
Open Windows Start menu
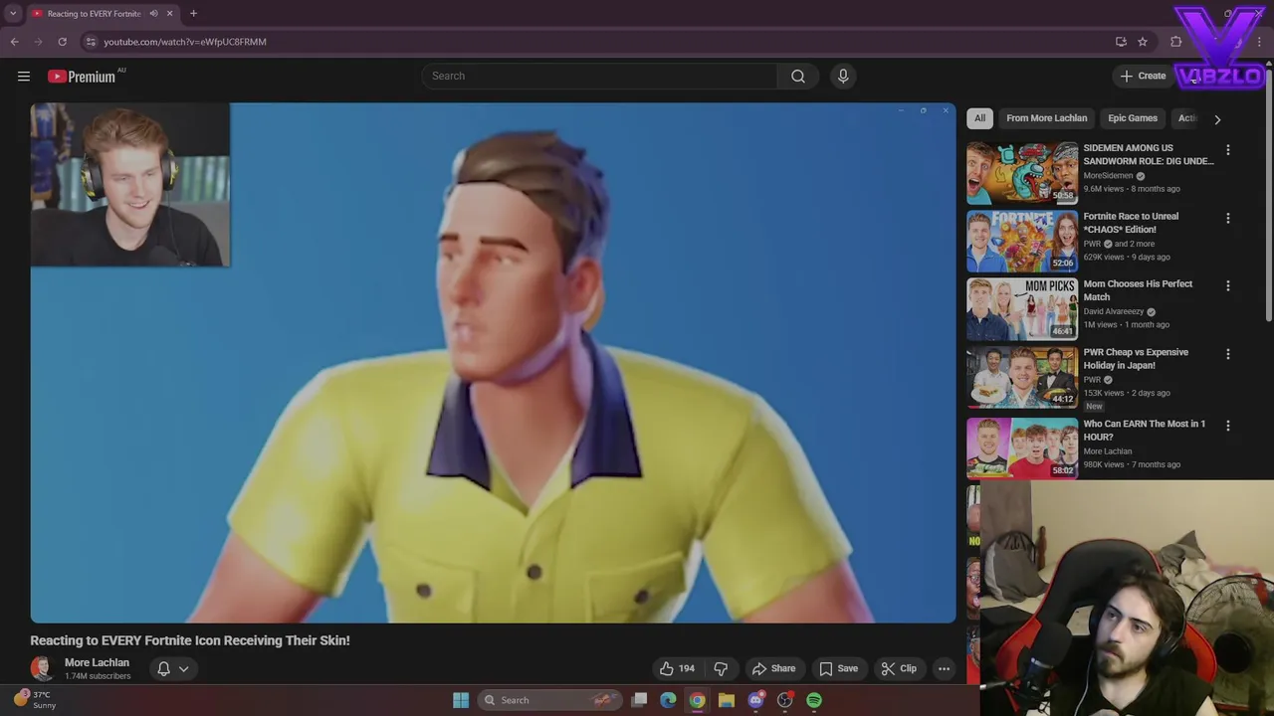pyautogui.click(x=461, y=700)
